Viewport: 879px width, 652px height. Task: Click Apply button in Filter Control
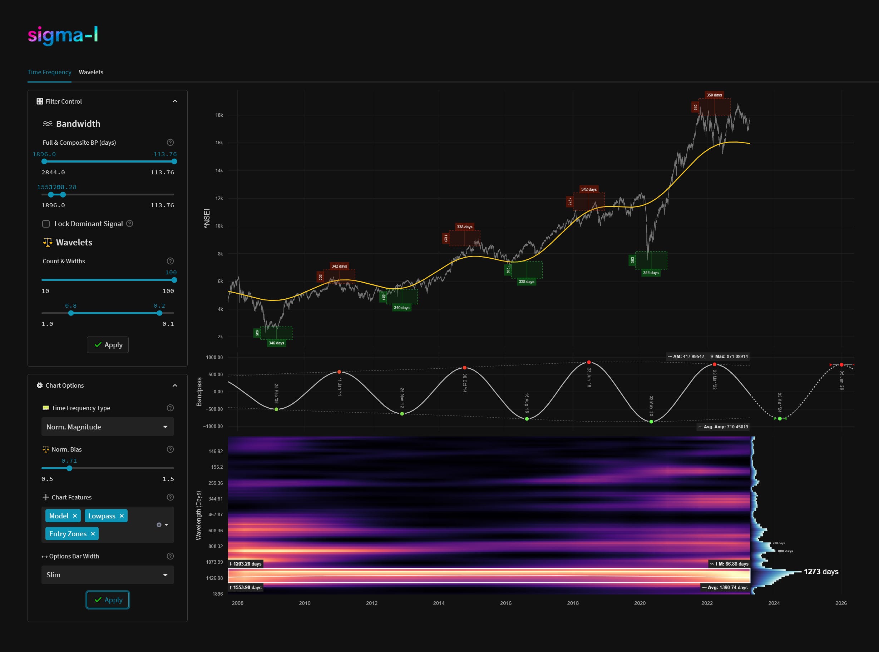coord(107,344)
